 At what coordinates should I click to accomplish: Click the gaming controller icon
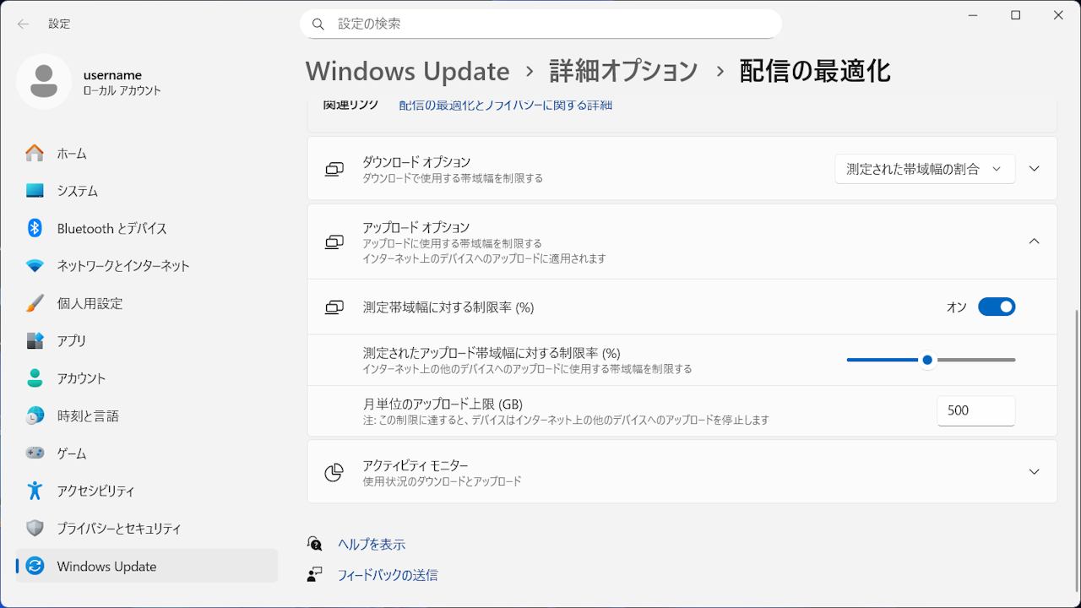(35, 453)
